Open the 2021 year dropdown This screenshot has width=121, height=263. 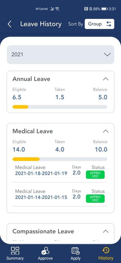pyautogui.click(x=60, y=55)
